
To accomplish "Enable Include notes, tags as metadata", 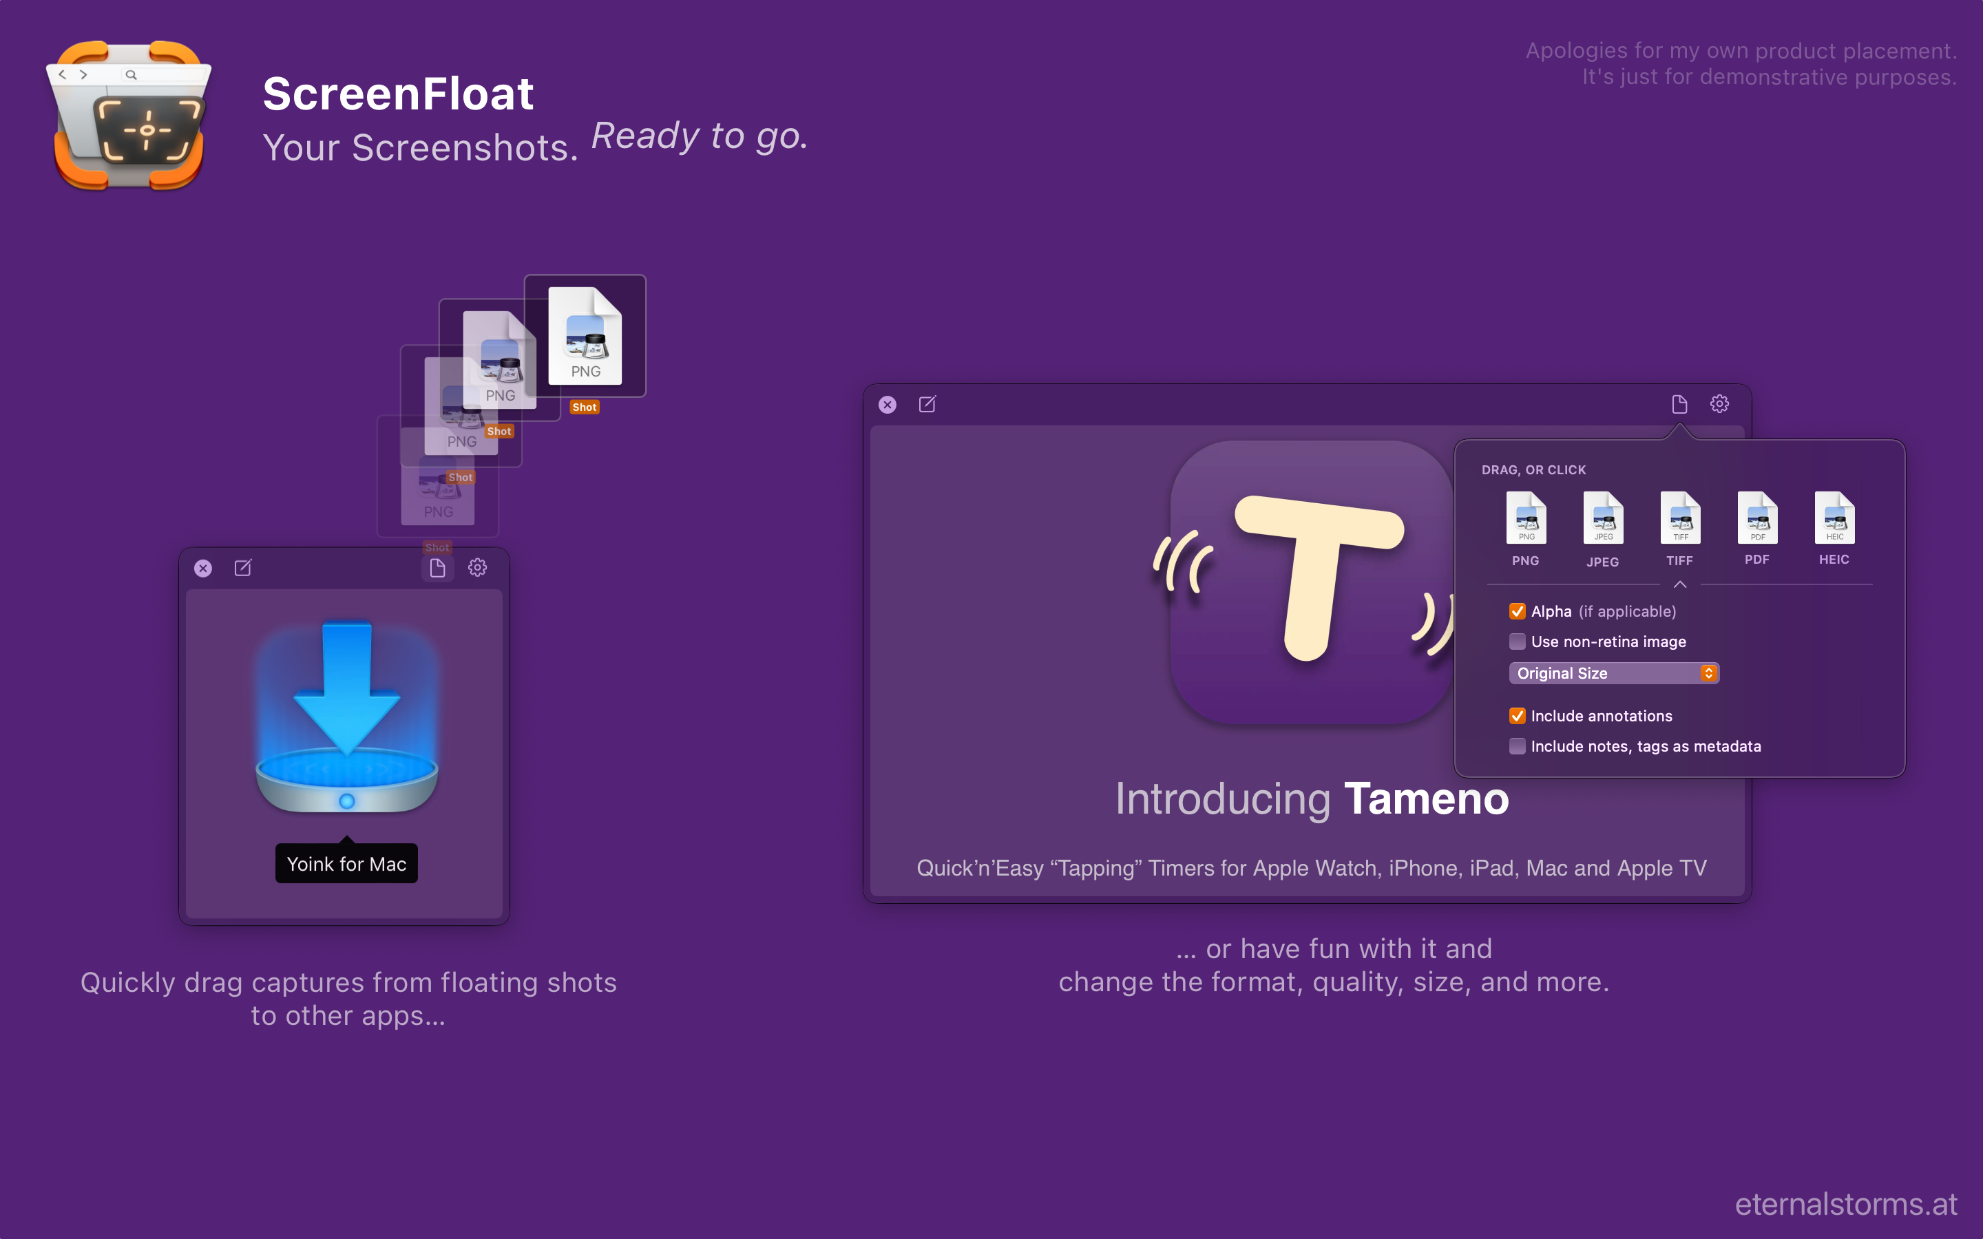I will click(1517, 747).
